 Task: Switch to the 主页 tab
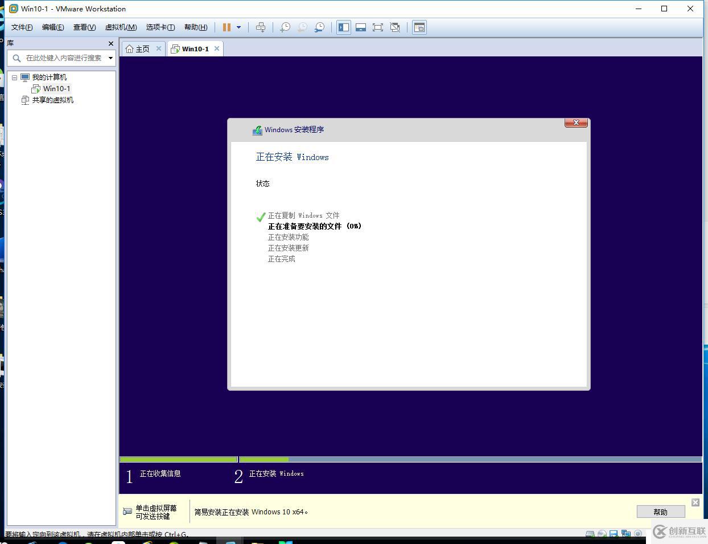(x=142, y=48)
